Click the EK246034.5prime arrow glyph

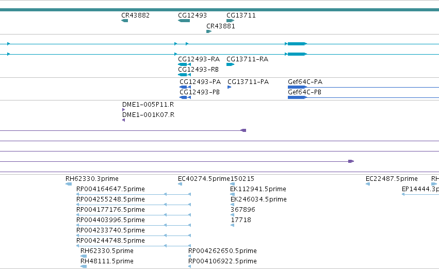pos(232,205)
